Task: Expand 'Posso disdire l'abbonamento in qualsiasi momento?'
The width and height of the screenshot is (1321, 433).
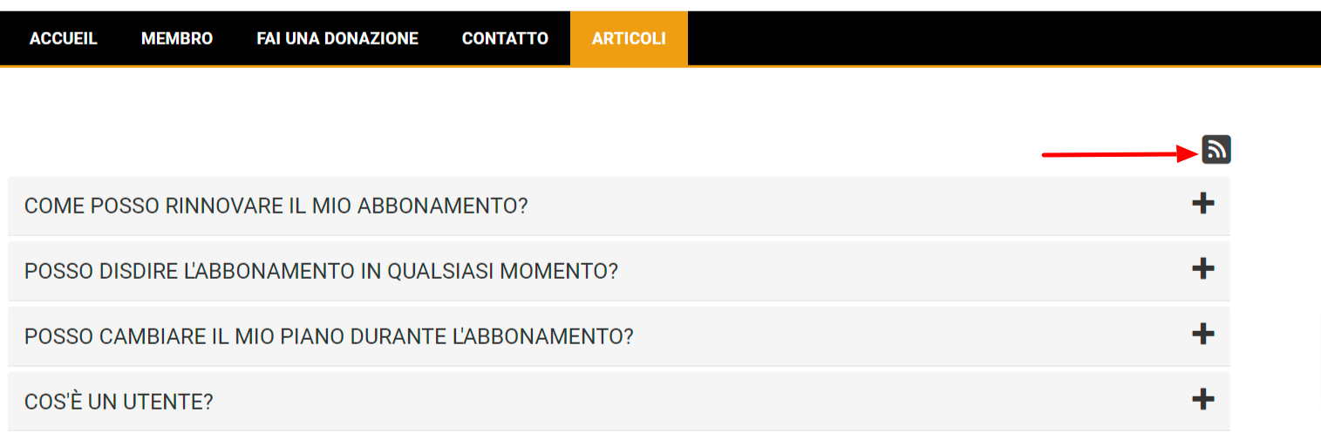Action: (x=321, y=272)
